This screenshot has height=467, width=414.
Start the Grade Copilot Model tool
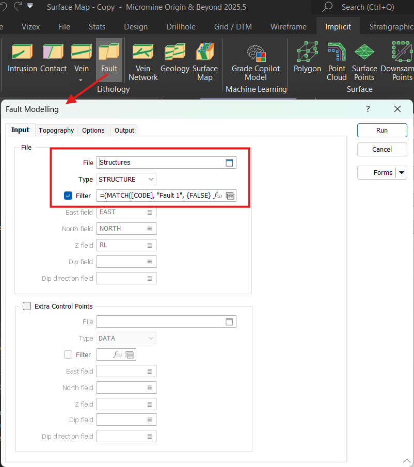coord(256,61)
